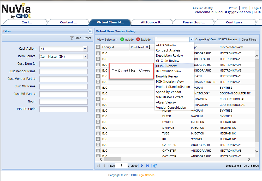Image resolution: width=262 pixels, height=181 pixels.
Task: Click the Cust Item Id sort A-Z icon
Action: tap(148, 47)
